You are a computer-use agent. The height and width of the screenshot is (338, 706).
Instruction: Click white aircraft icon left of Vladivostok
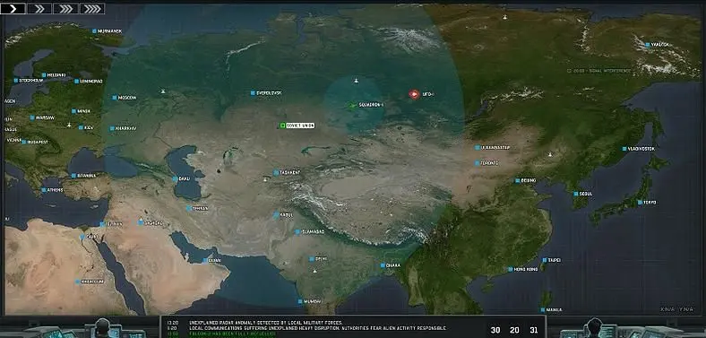(550, 154)
